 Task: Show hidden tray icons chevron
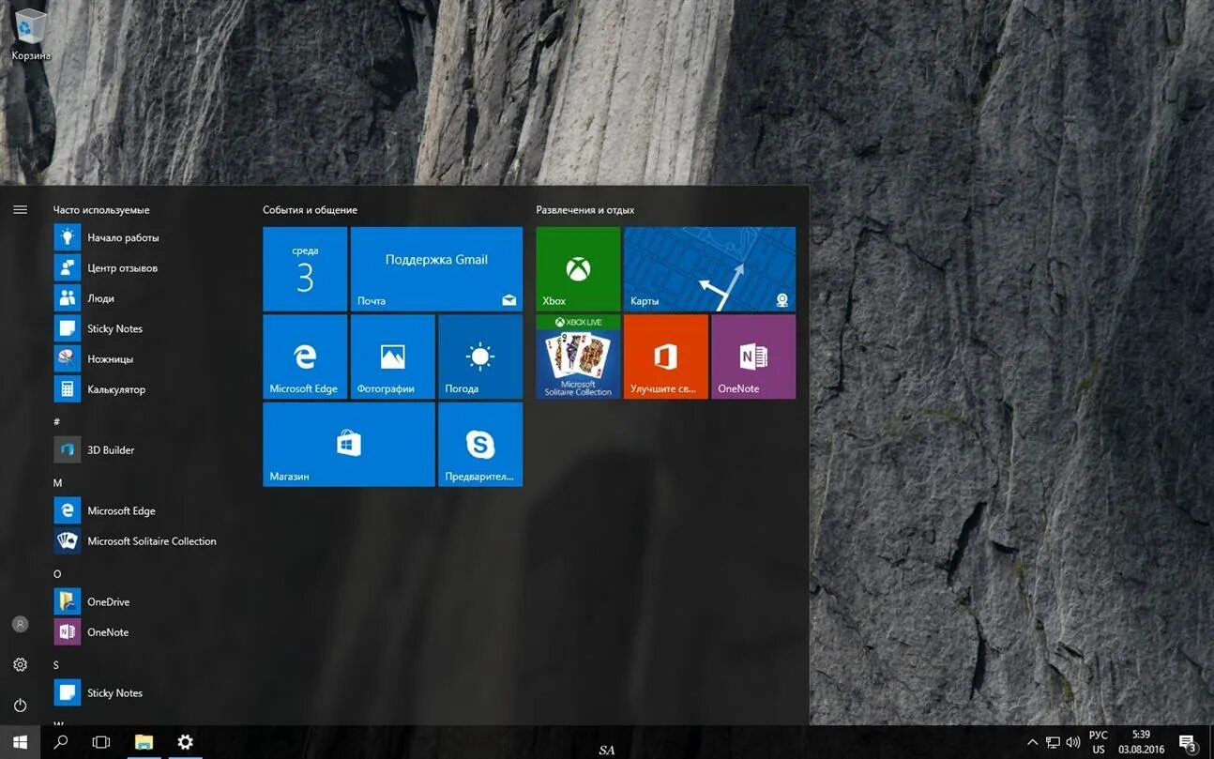[1033, 742]
